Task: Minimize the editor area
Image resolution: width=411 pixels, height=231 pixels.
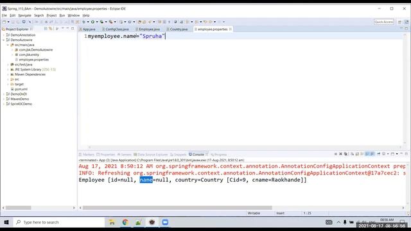Action: (x=401, y=28)
